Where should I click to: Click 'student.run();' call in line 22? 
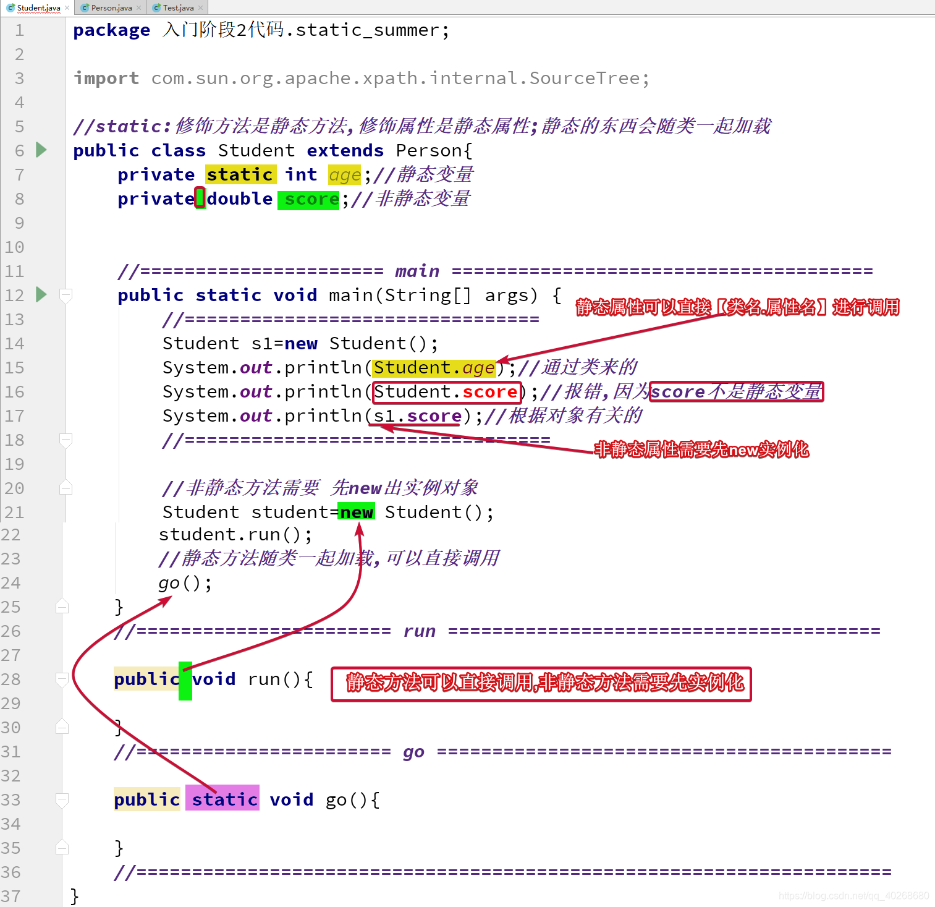(235, 535)
